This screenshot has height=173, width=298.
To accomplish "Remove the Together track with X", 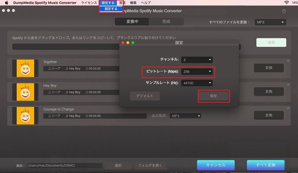I will click(x=288, y=61).
